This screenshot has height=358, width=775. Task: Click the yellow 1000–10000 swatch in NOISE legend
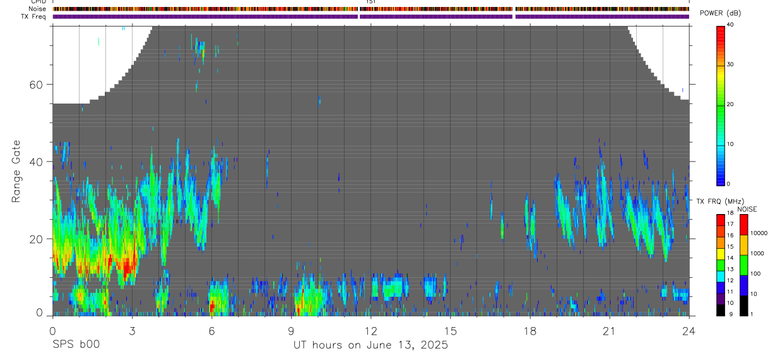[x=743, y=244]
